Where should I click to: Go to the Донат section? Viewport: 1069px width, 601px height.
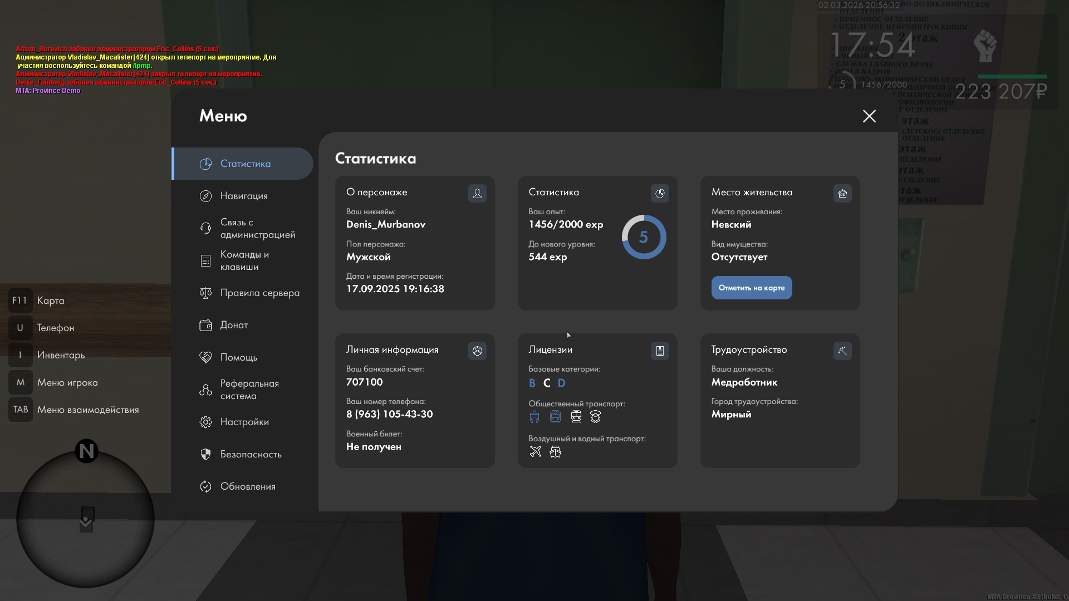click(234, 325)
